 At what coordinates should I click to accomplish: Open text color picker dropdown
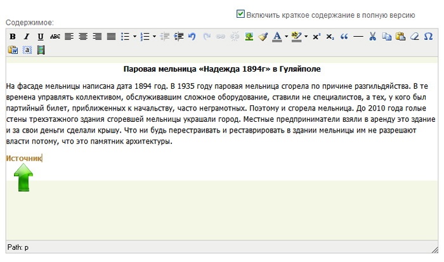tap(286, 37)
